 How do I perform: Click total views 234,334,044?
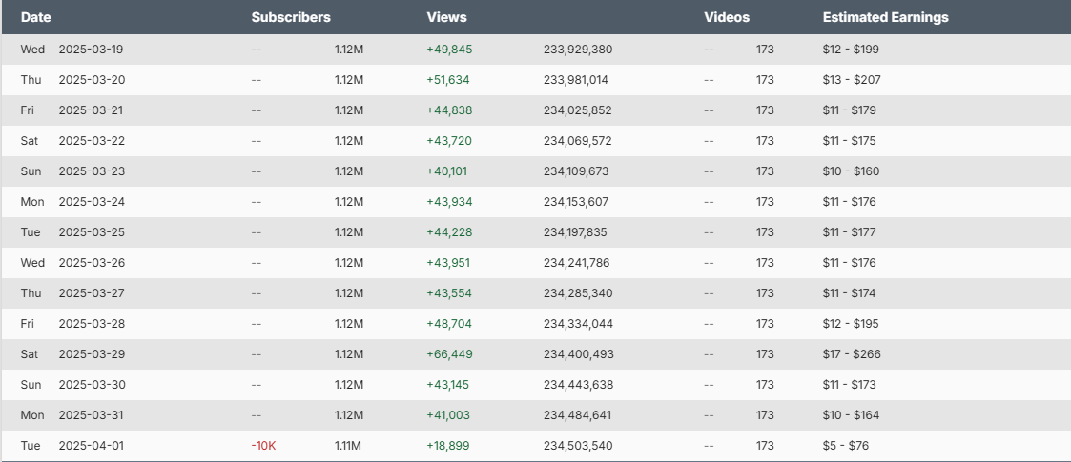578,324
